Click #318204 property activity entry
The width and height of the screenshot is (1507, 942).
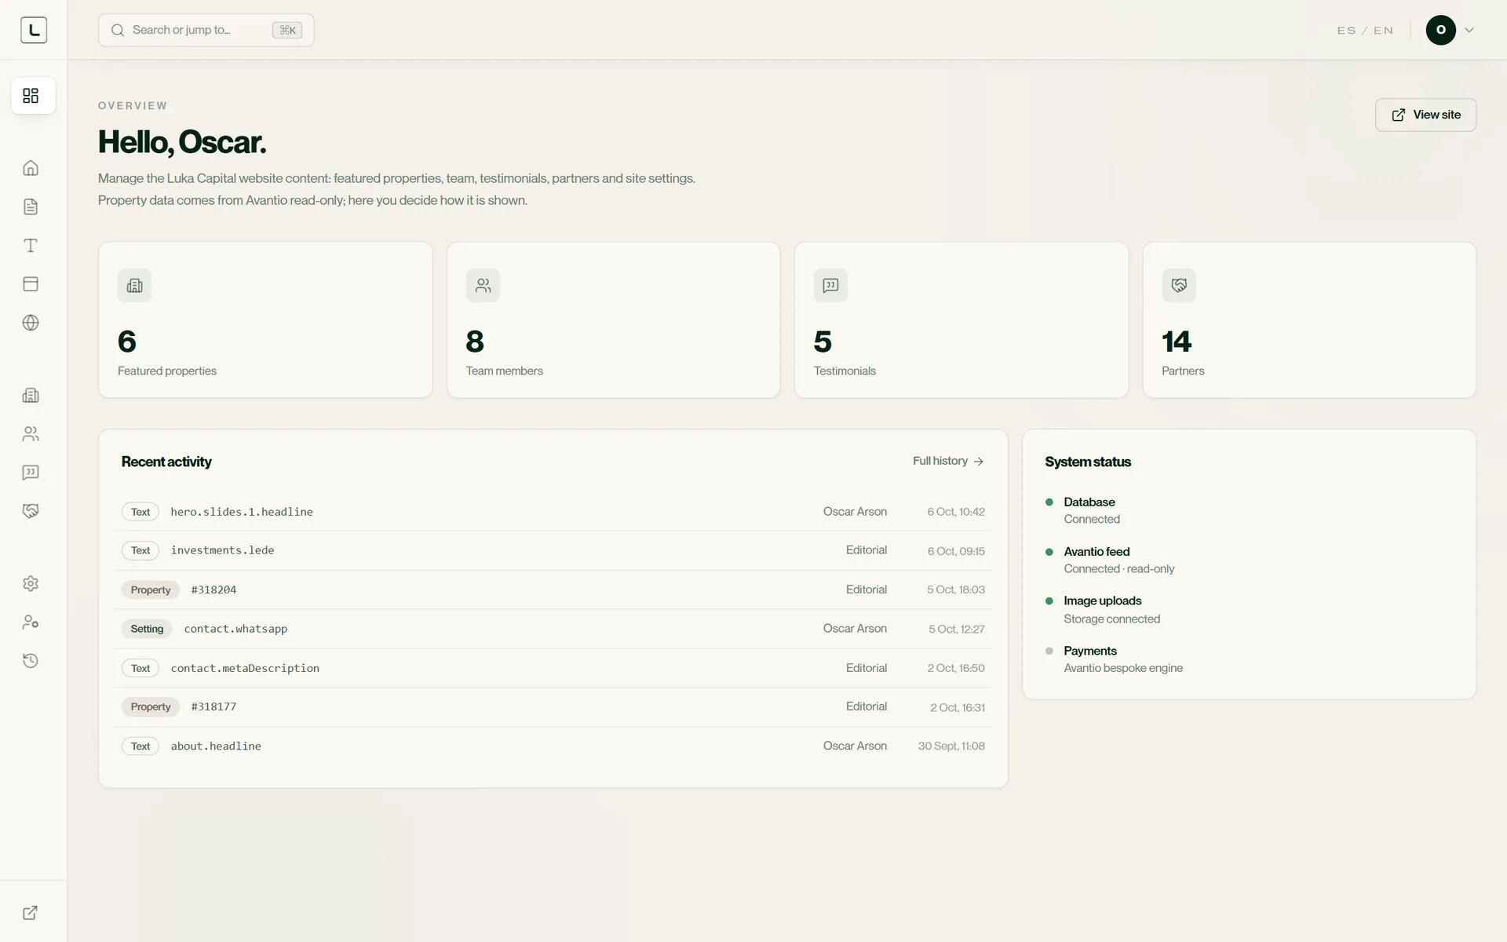553,590
